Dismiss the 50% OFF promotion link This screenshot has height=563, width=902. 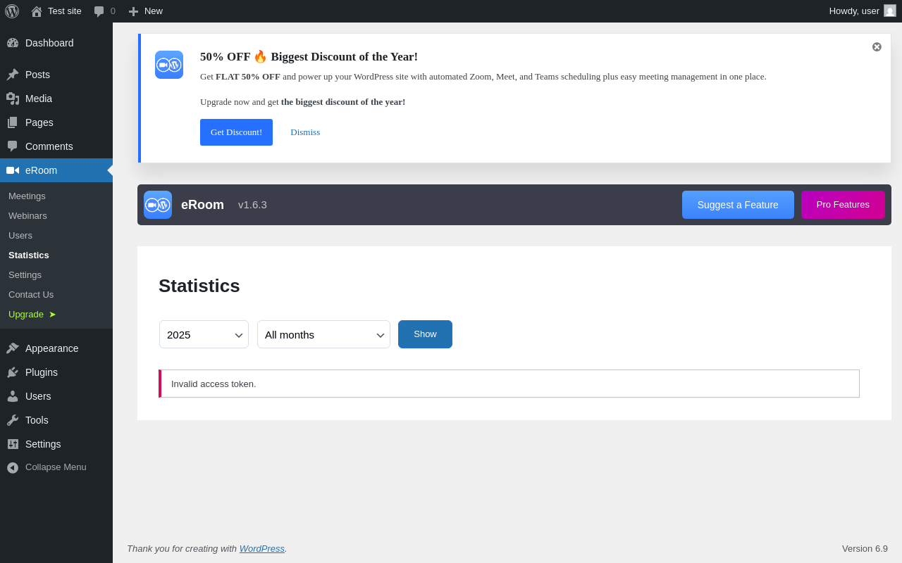click(x=305, y=132)
